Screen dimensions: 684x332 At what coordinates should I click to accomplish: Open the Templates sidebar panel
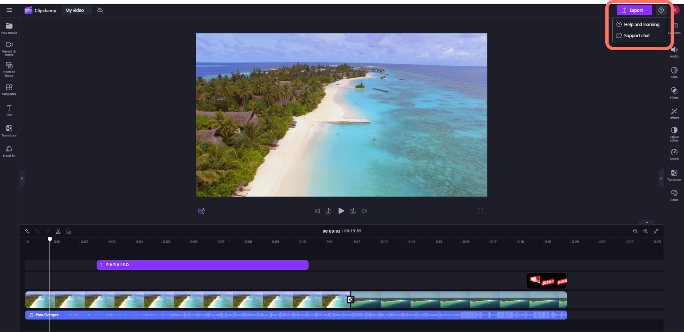click(9, 89)
